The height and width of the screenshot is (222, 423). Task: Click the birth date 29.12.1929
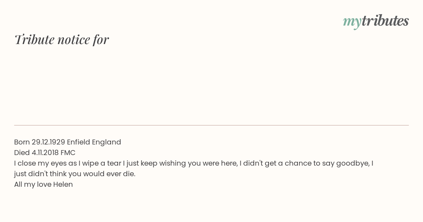(x=48, y=142)
